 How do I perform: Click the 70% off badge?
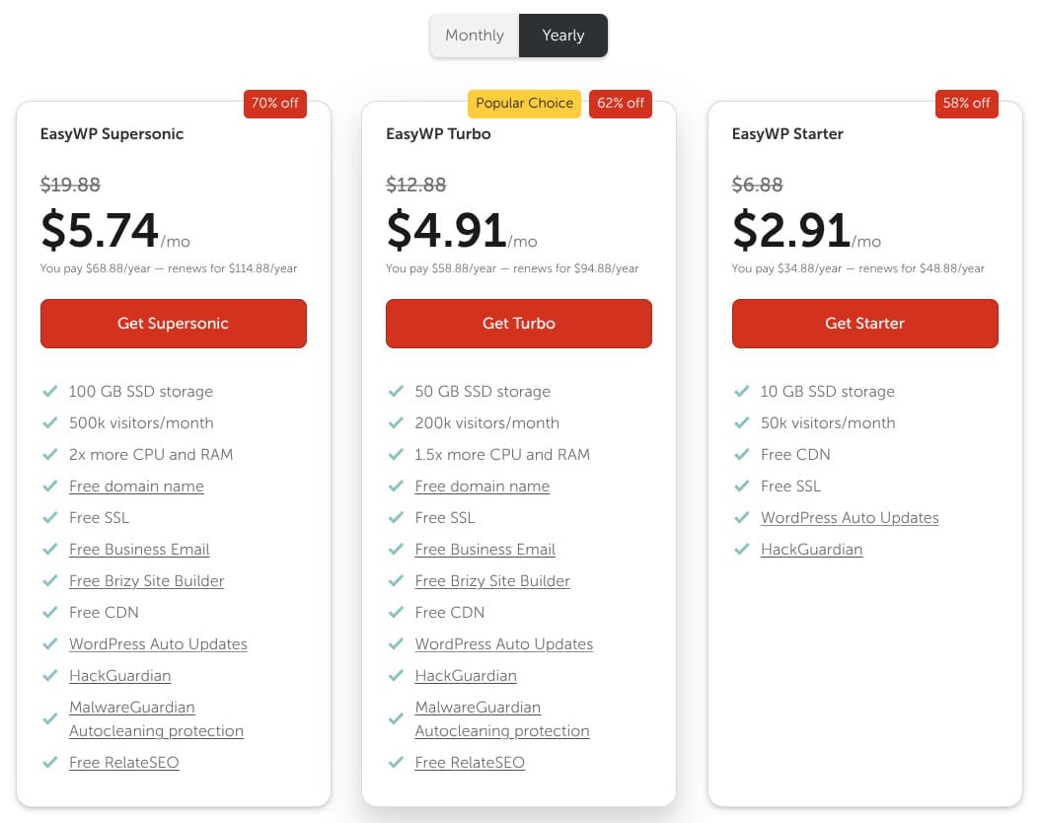[275, 104]
